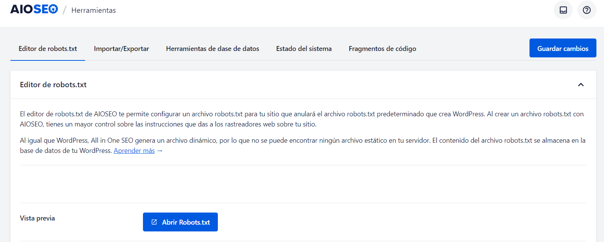This screenshot has height=242, width=604.
Task: Click the arrow after Aprender más
Action: pyautogui.click(x=160, y=151)
